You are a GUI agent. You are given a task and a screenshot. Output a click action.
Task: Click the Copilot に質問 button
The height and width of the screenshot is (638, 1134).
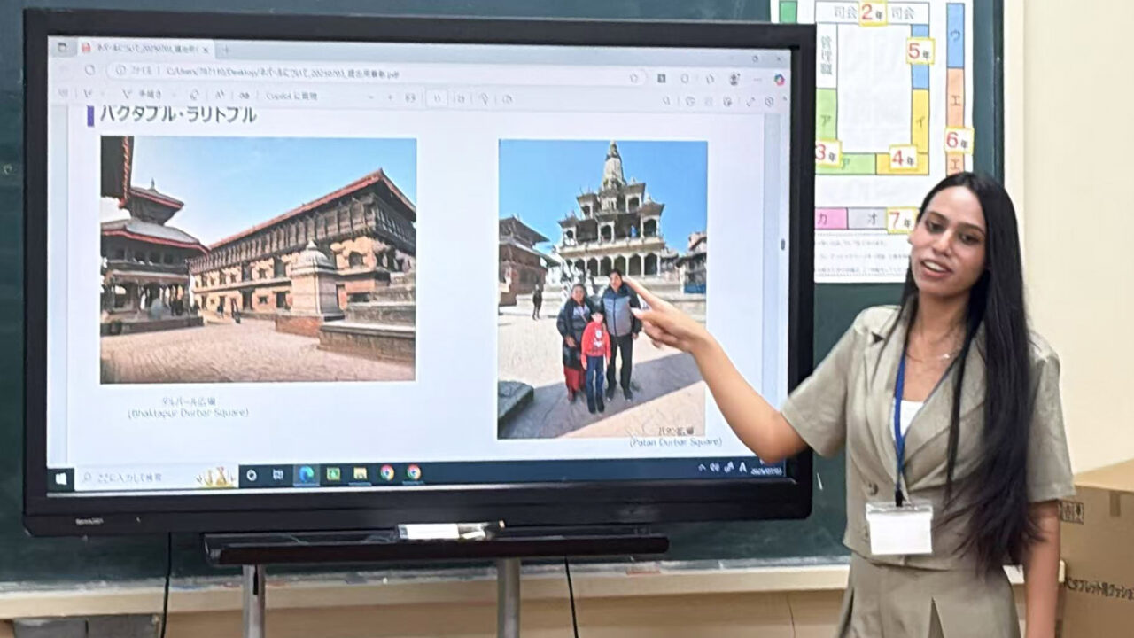[292, 97]
